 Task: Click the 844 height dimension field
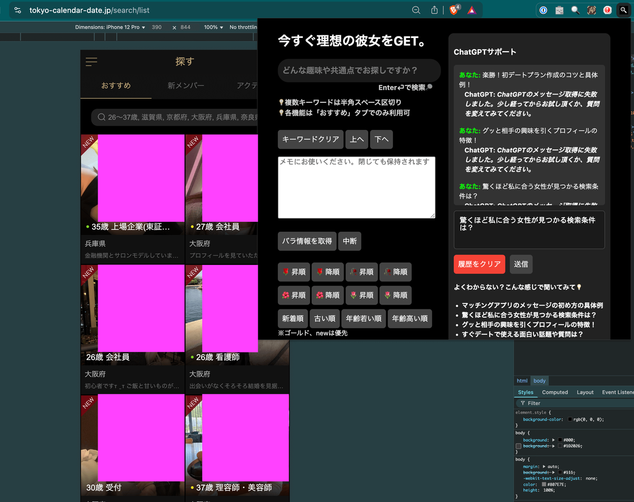click(185, 27)
